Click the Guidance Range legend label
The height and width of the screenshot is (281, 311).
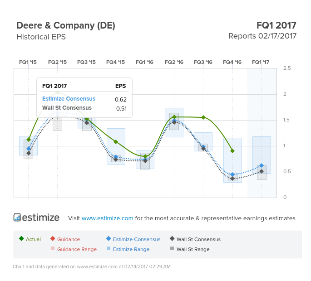click(x=77, y=249)
